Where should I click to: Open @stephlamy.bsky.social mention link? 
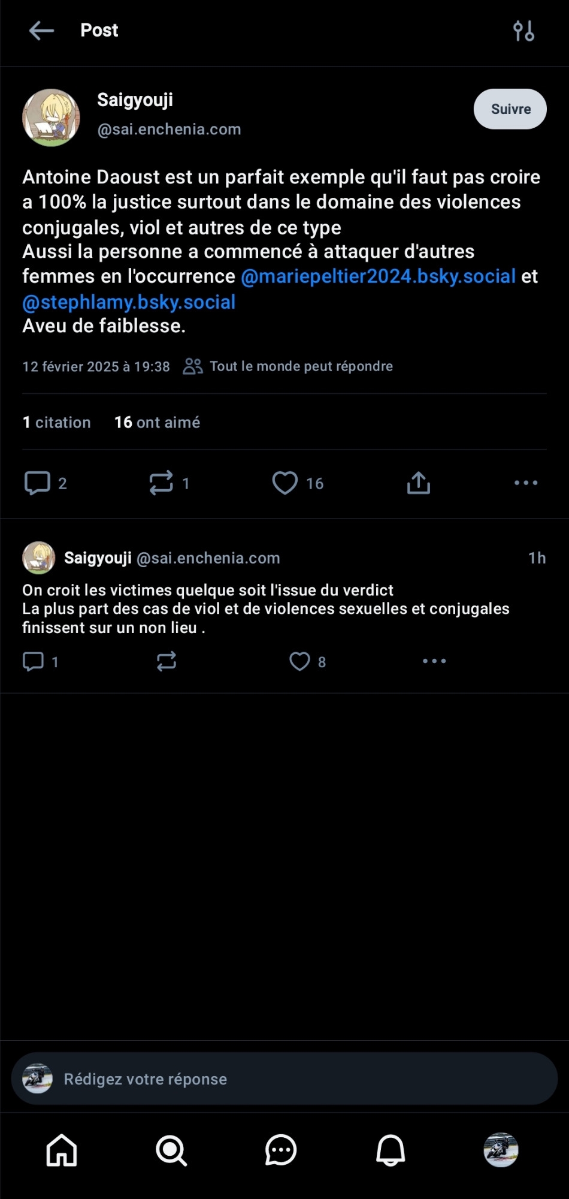point(129,302)
